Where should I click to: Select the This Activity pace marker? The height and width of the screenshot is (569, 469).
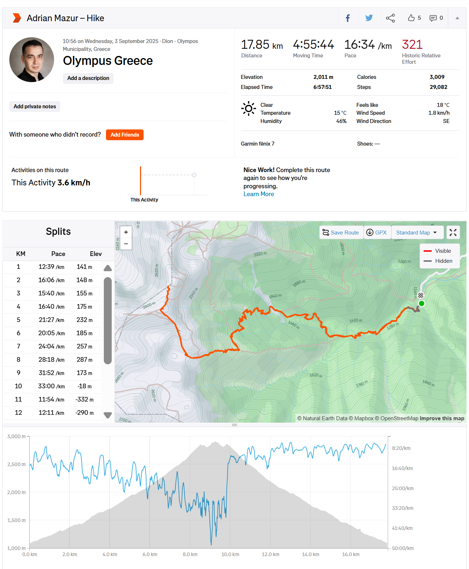(x=140, y=180)
